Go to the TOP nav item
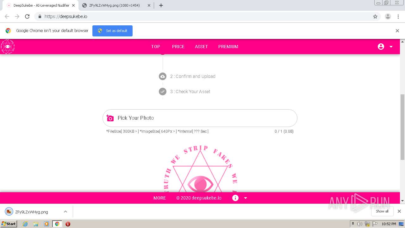Viewport: 405px width, 228px height. 156,47
